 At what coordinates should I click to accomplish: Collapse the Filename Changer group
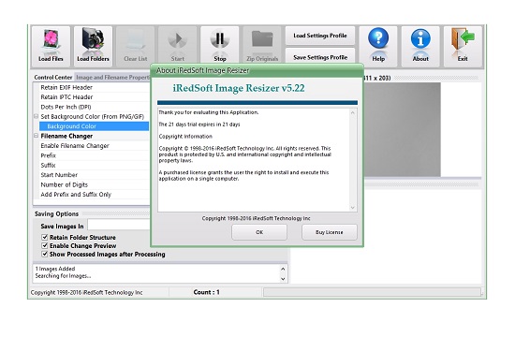point(37,136)
